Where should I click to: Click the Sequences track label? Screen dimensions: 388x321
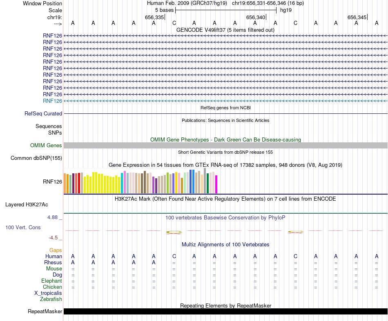pyautogui.click(x=49, y=126)
